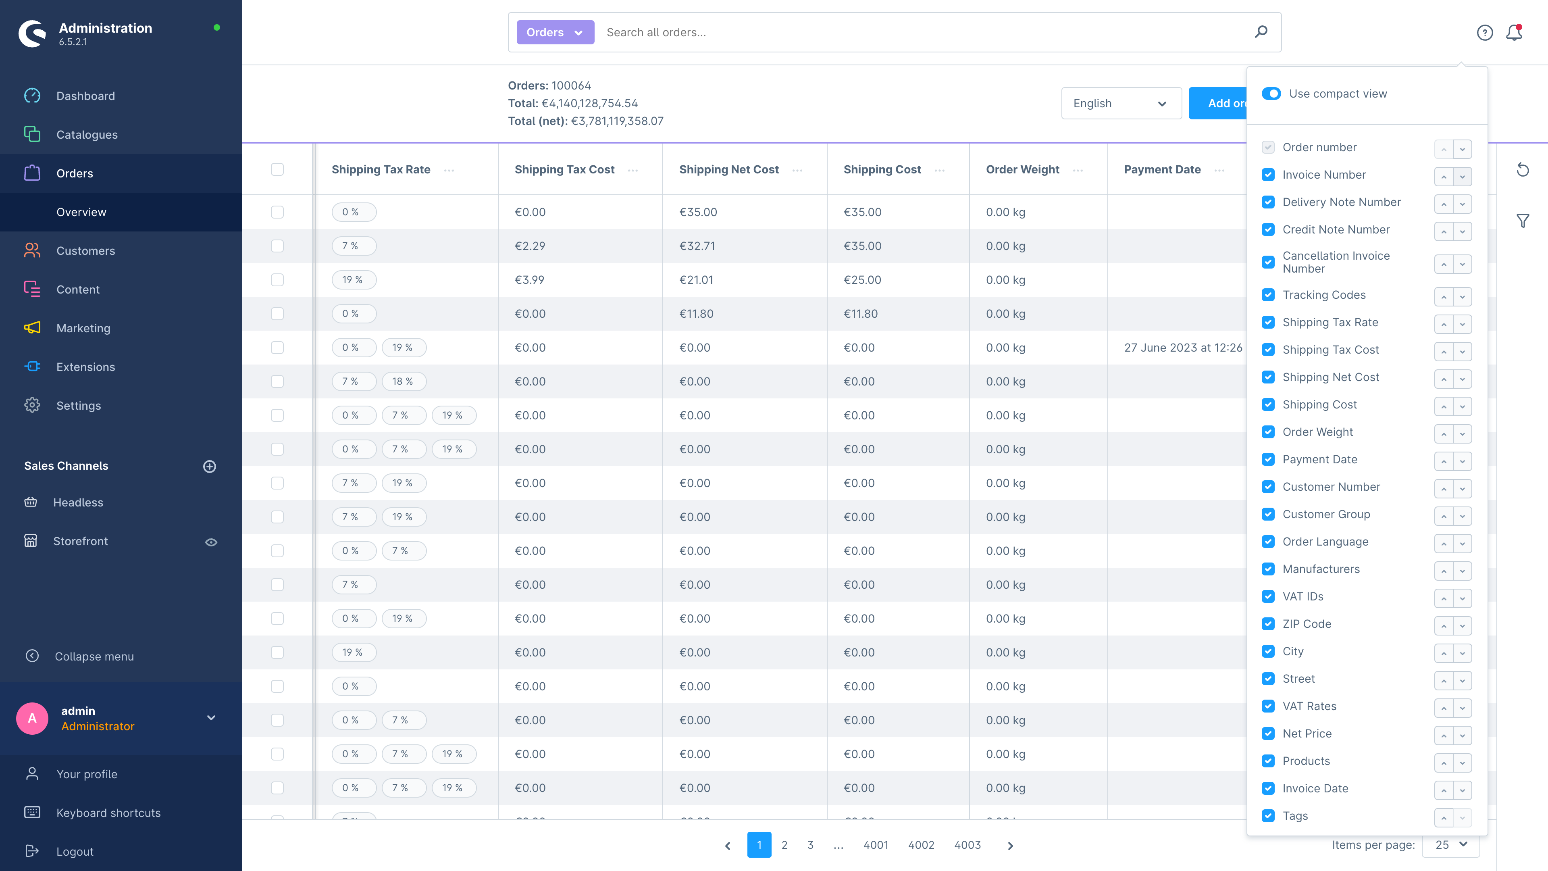Click Payment Date 27 June 2023 at 12:26
The height and width of the screenshot is (871, 1548).
[x=1183, y=348]
